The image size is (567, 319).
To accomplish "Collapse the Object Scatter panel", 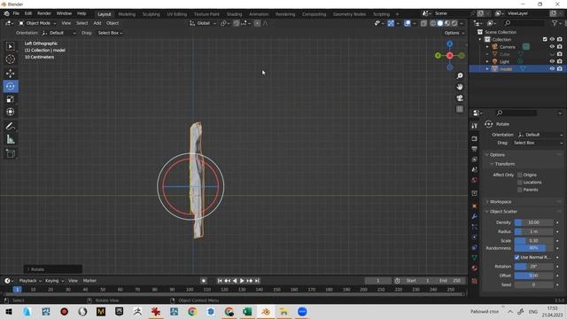I will click(x=503, y=212).
